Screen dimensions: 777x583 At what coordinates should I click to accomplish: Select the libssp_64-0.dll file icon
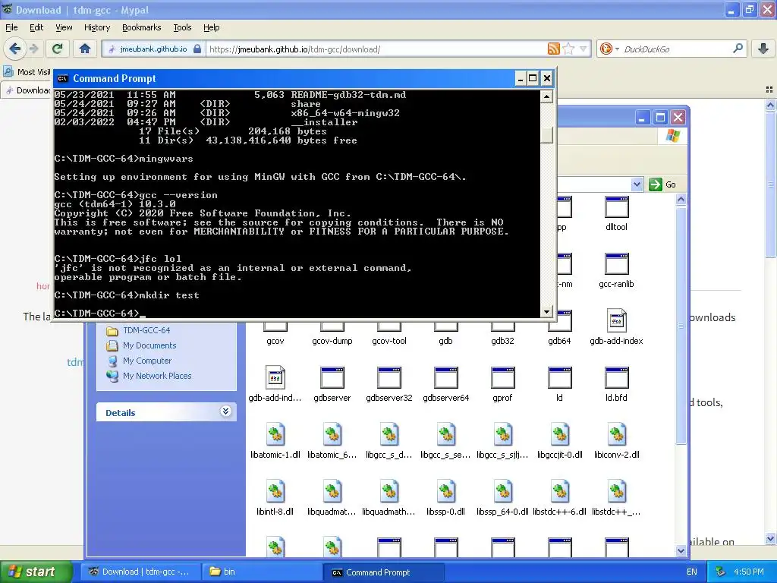coord(502,492)
